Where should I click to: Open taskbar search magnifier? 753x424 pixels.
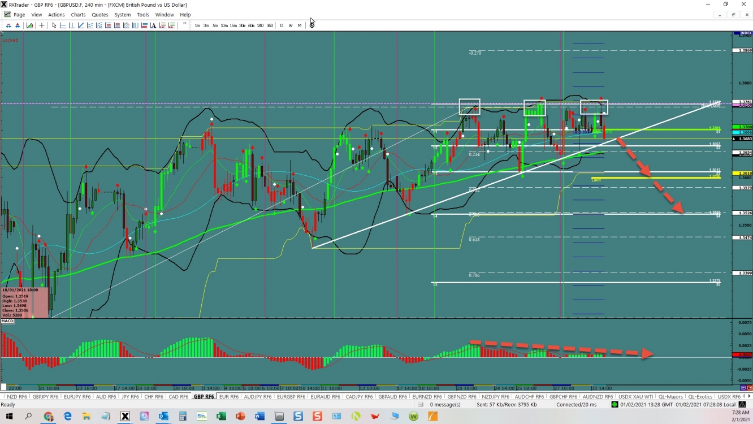29,417
